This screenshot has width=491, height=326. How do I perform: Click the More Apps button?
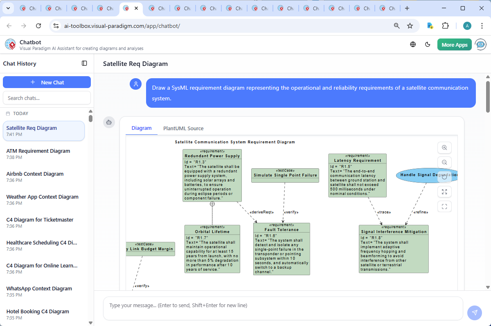[x=454, y=44]
